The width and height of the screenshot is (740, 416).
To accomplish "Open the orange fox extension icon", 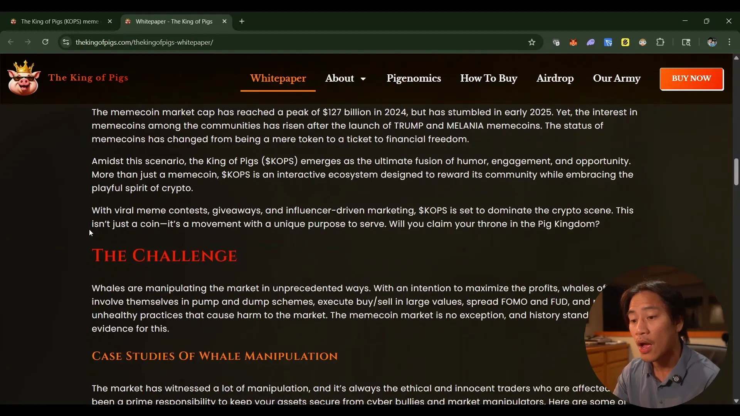I will point(573,42).
